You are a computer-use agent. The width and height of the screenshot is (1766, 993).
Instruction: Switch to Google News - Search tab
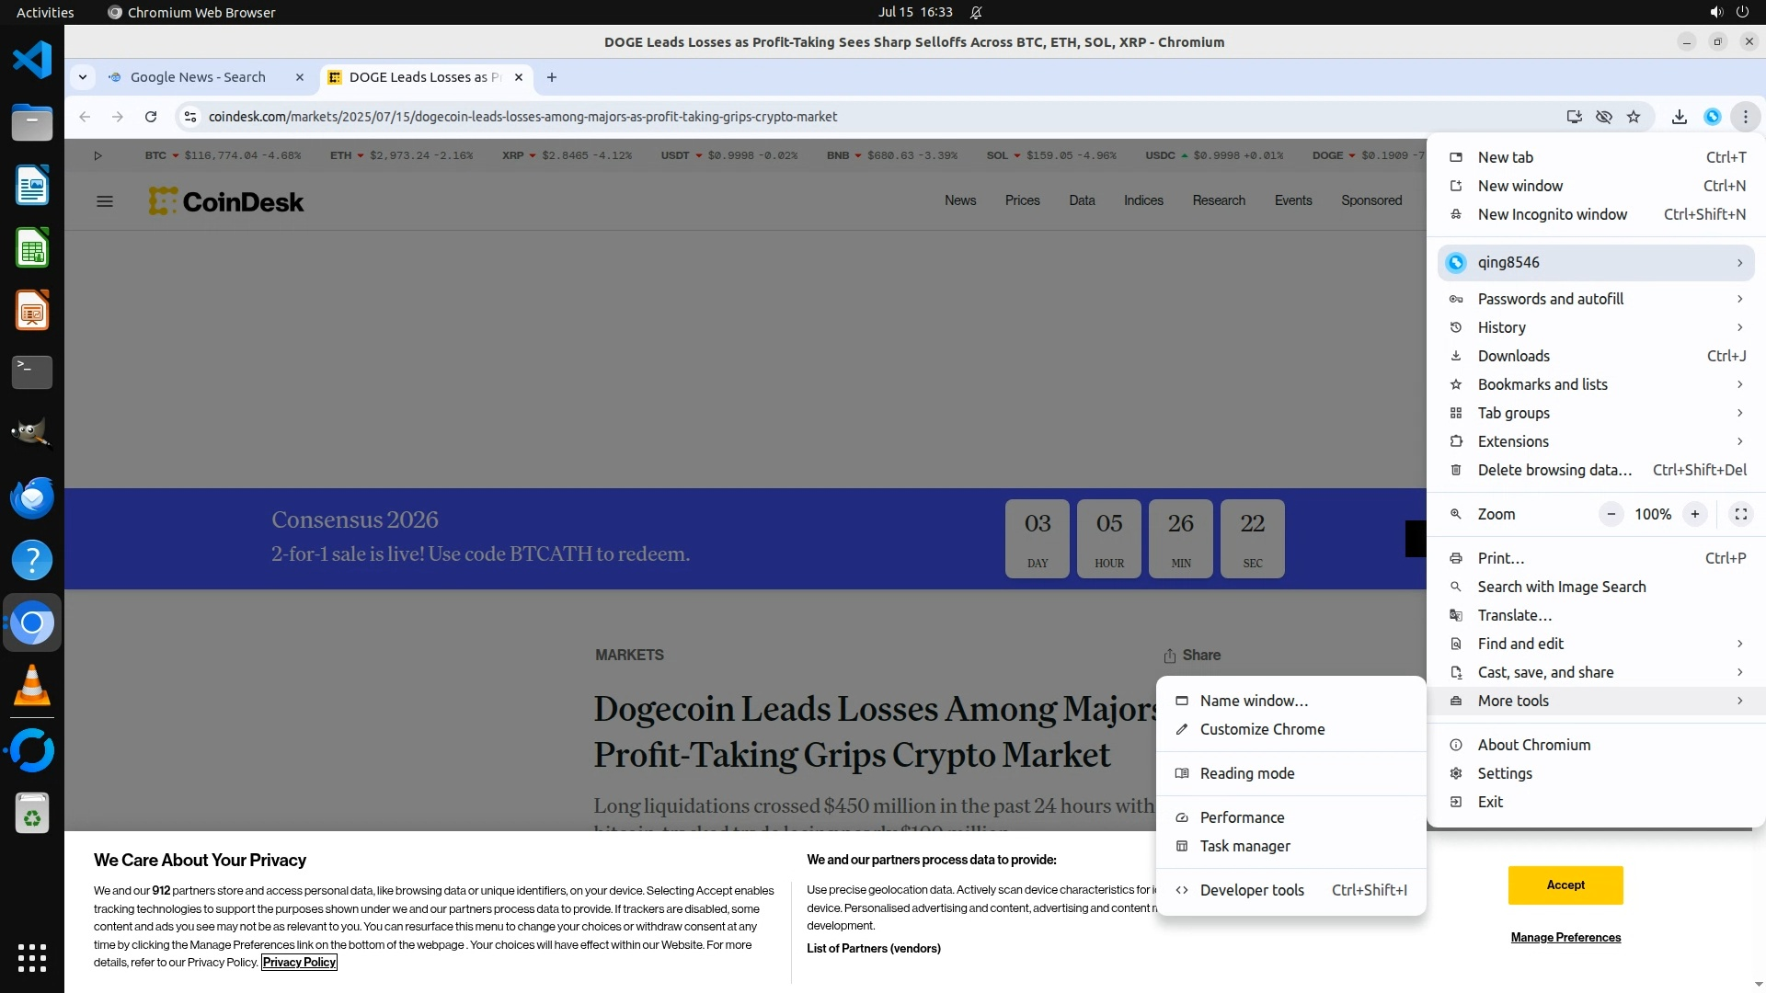[x=198, y=77]
